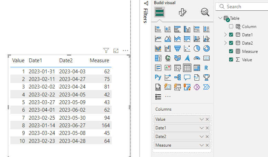Sort by the Date2 column header
The image size is (268, 157).
[x=66, y=61]
